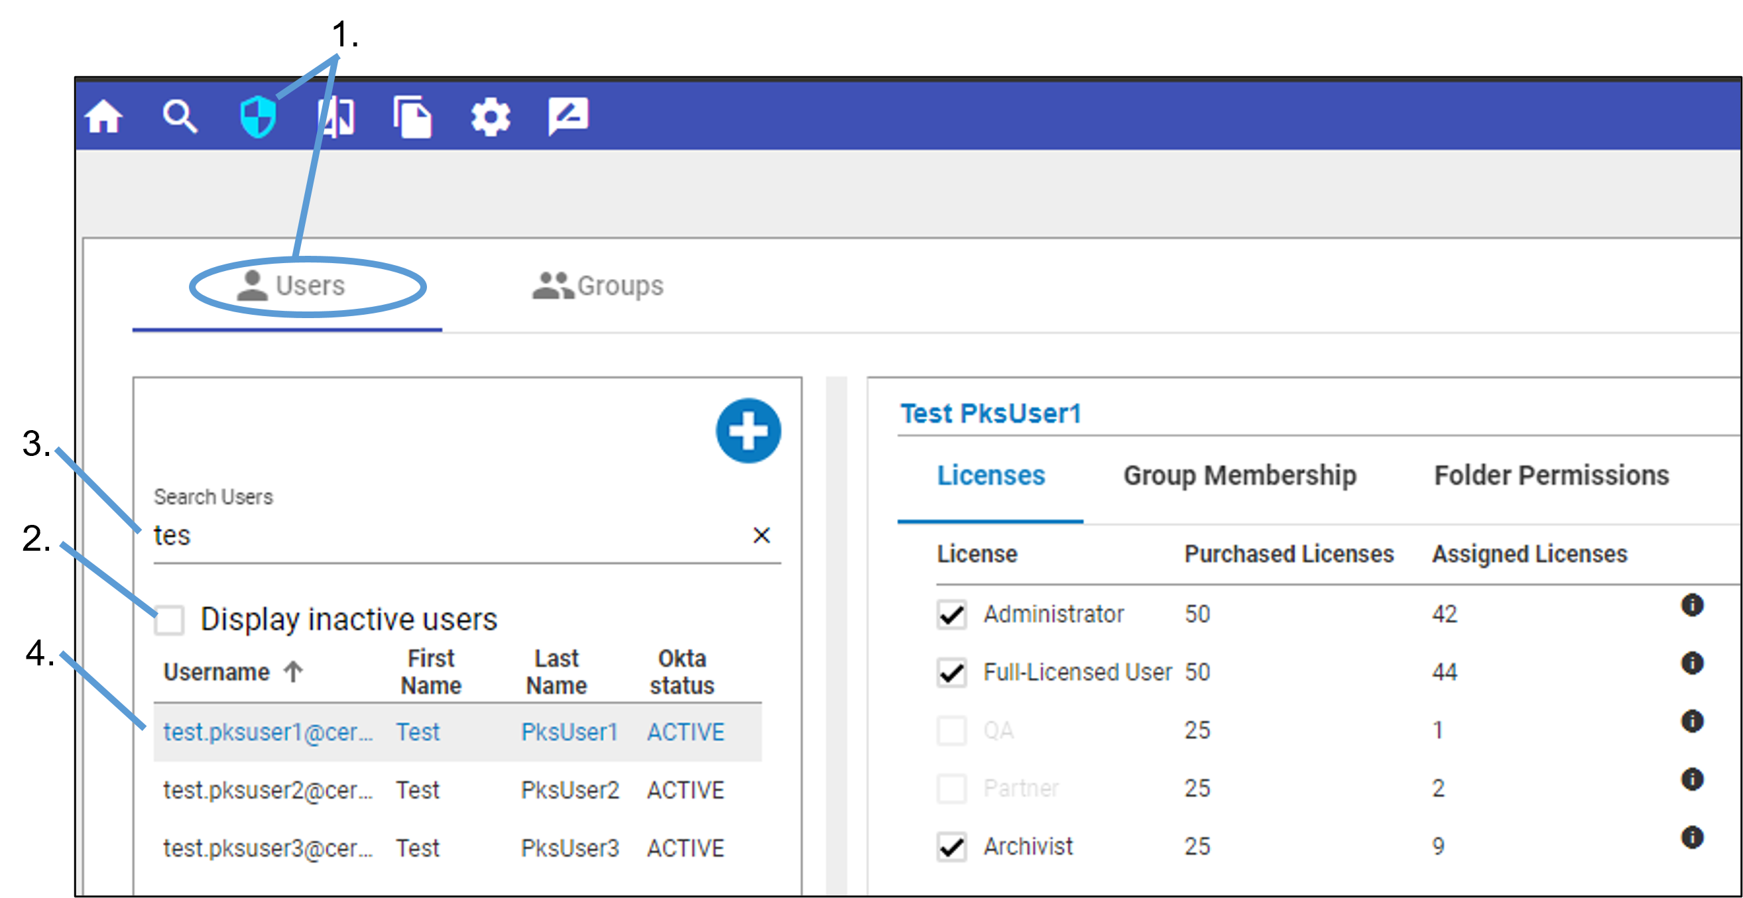Click Administrator assigned count 42
Viewport: 1743px width, 898px height.
pos(1445,614)
